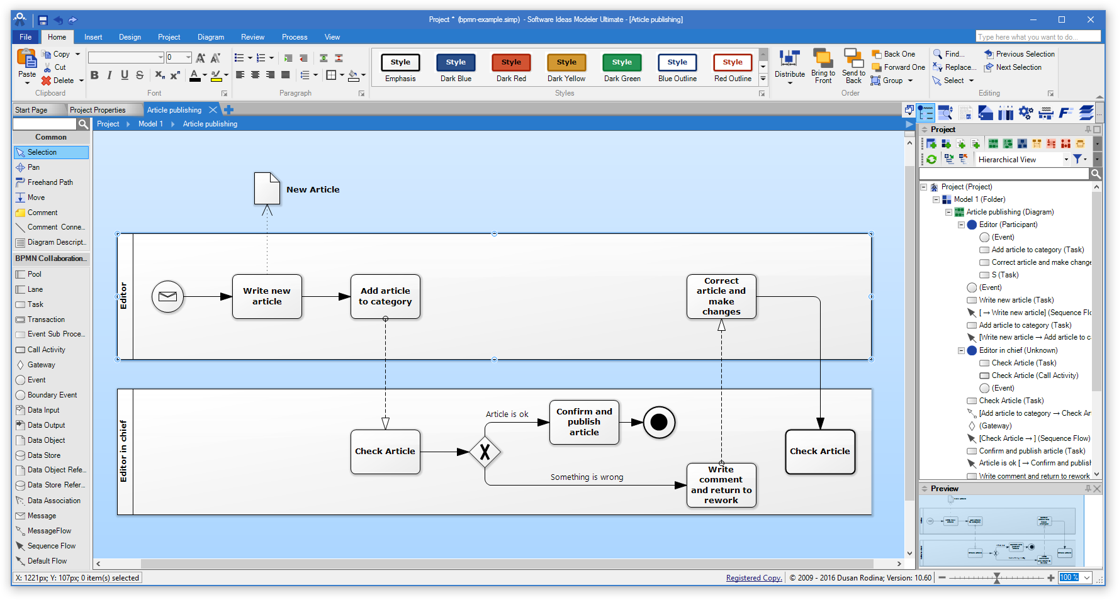Toggle italic text formatting
The image size is (1119, 600).
click(109, 75)
